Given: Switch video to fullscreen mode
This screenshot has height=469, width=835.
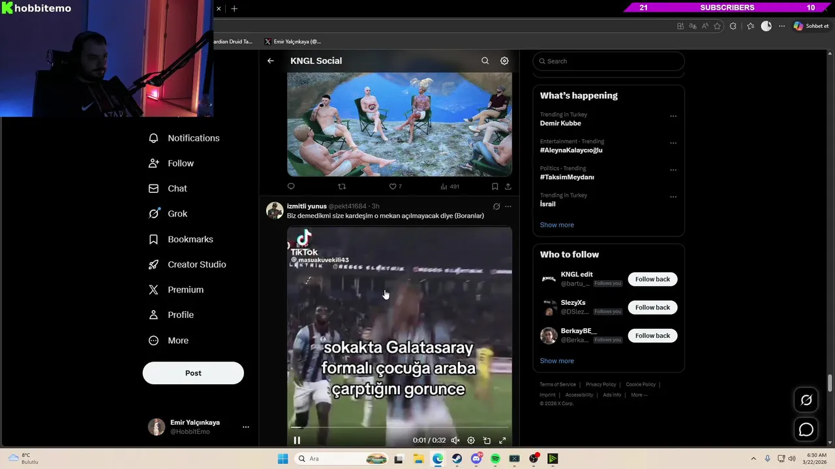Looking at the screenshot, I should pos(502,440).
